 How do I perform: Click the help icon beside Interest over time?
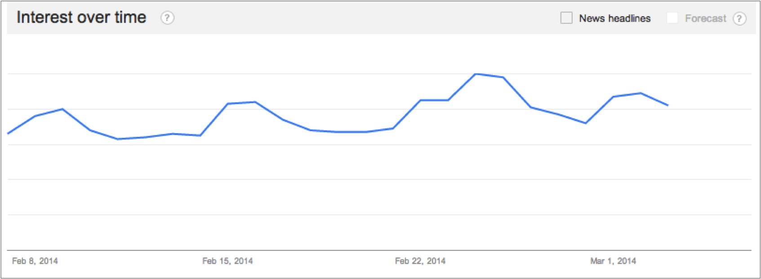point(167,18)
